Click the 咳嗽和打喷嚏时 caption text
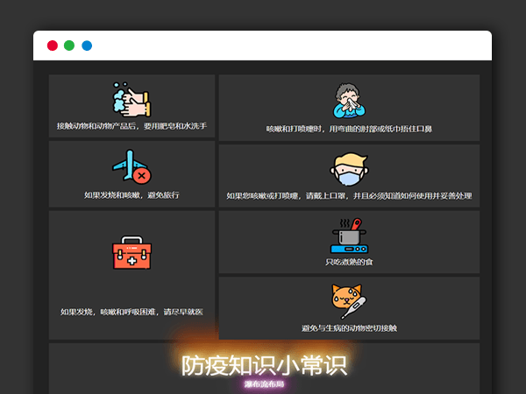Image resolution: width=526 pixels, height=394 pixels. (349, 129)
